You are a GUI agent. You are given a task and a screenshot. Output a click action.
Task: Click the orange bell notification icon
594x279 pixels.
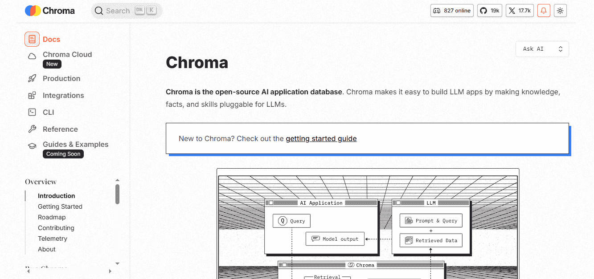[544, 11]
